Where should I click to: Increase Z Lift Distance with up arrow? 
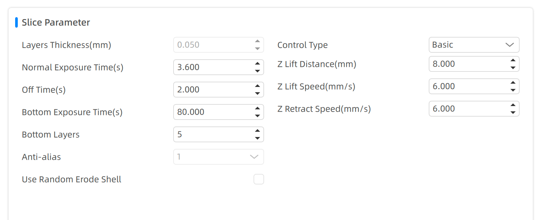[513, 60]
